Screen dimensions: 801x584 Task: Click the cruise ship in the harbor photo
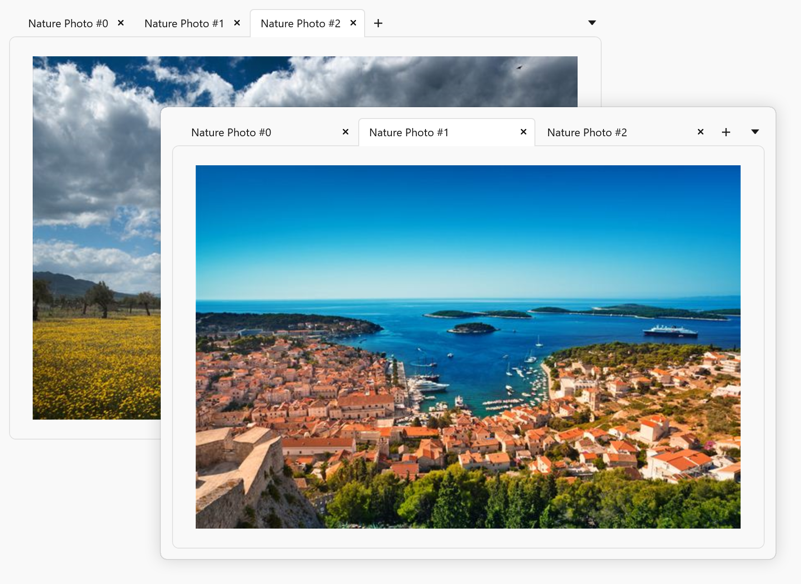tap(670, 330)
